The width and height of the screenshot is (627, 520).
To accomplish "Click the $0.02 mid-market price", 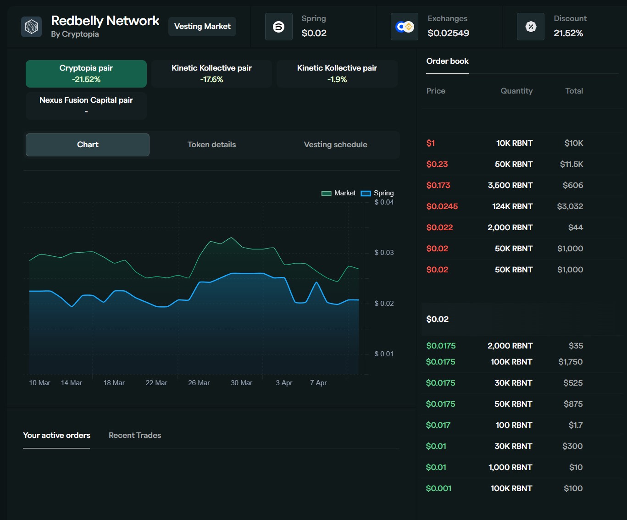I will pyautogui.click(x=437, y=319).
